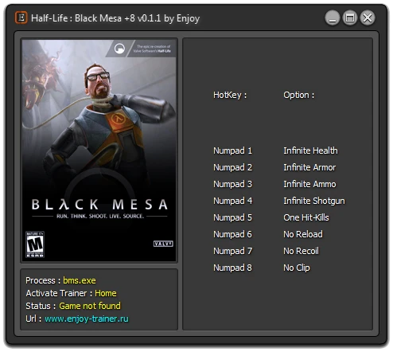Screen dimensions: 393x352
Task: Click the Infinite Shotgun option
Action: 314,201
